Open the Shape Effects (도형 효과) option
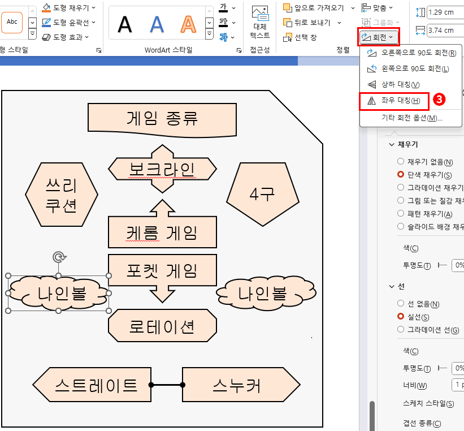 coord(65,37)
